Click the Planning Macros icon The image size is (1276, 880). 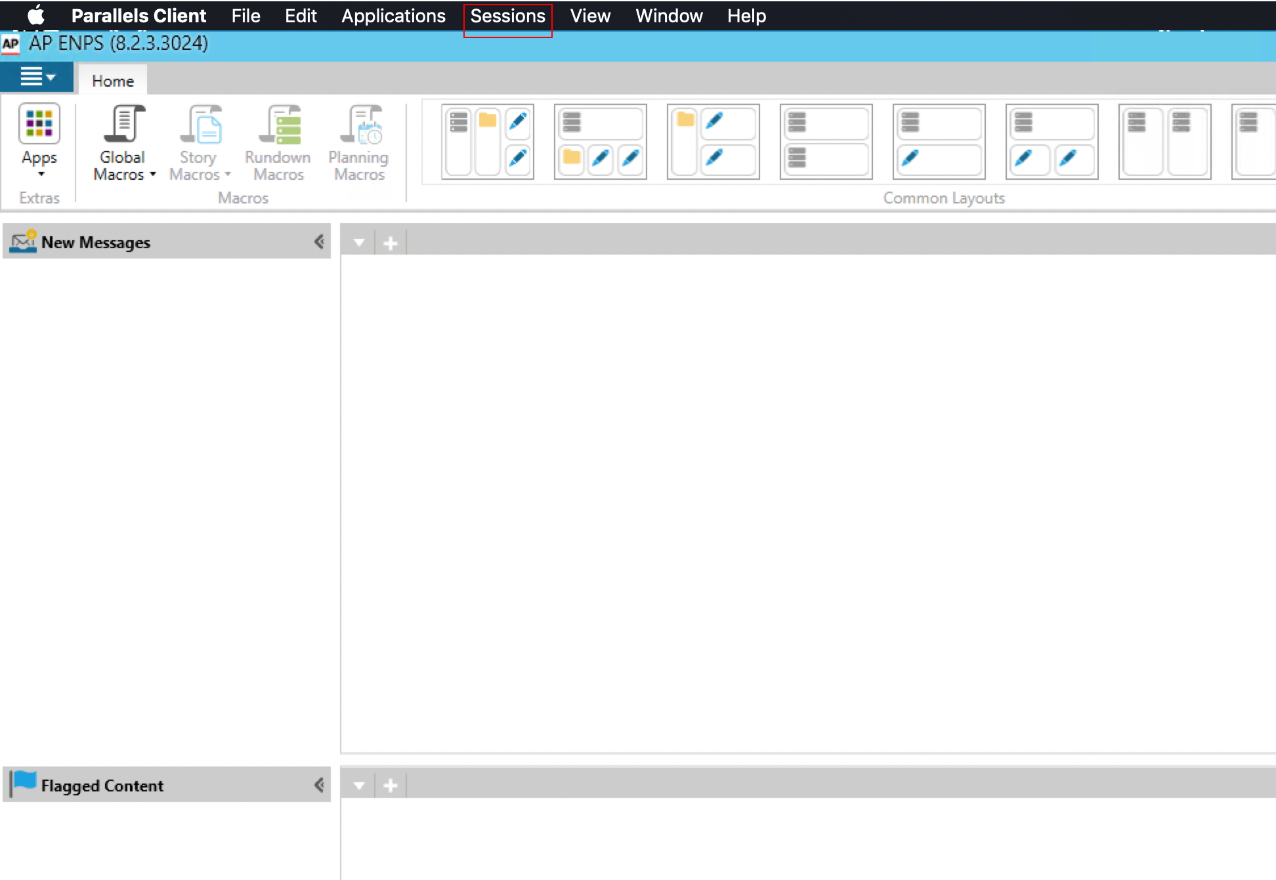361,123
